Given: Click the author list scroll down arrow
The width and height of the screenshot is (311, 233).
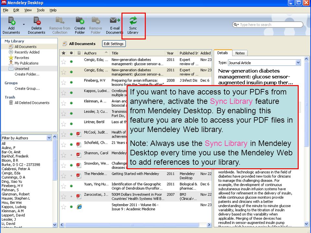Looking at the screenshot, I should 55,225.
